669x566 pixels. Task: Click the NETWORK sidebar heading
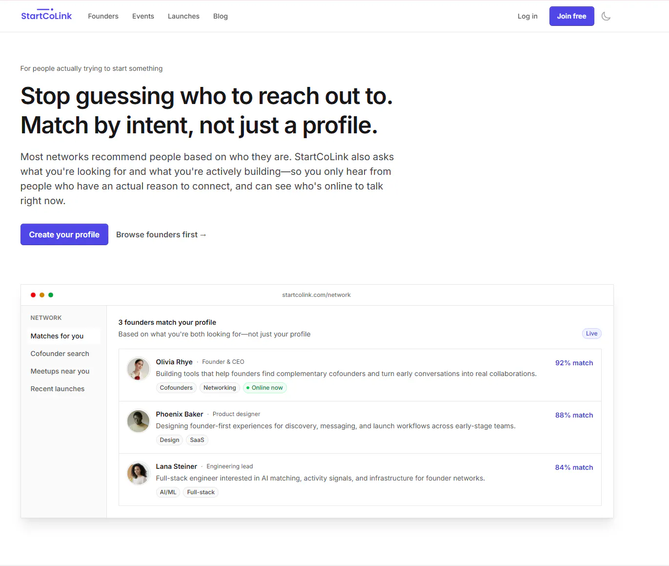(x=46, y=318)
